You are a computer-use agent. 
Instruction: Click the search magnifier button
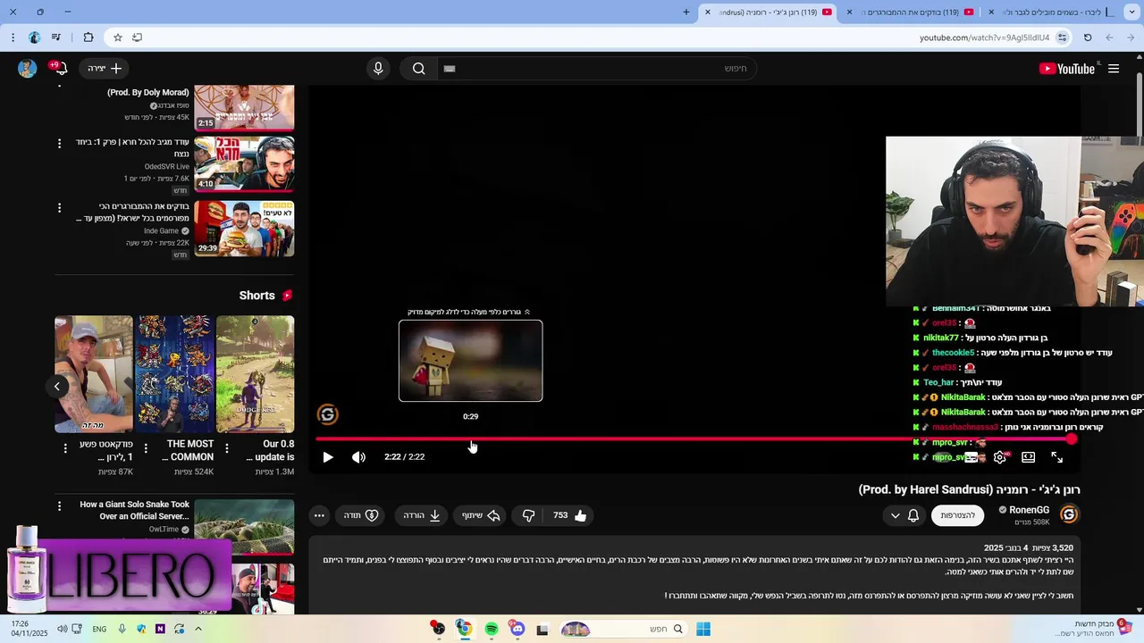pos(418,69)
